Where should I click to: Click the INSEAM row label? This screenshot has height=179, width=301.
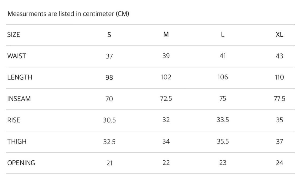point(19,99)
